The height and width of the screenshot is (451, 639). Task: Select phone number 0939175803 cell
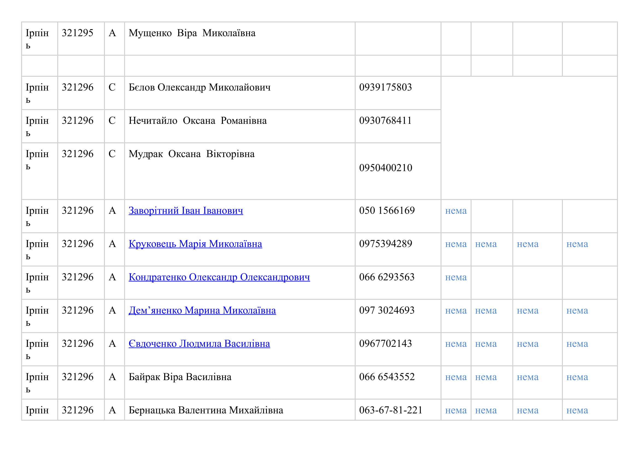385,88
